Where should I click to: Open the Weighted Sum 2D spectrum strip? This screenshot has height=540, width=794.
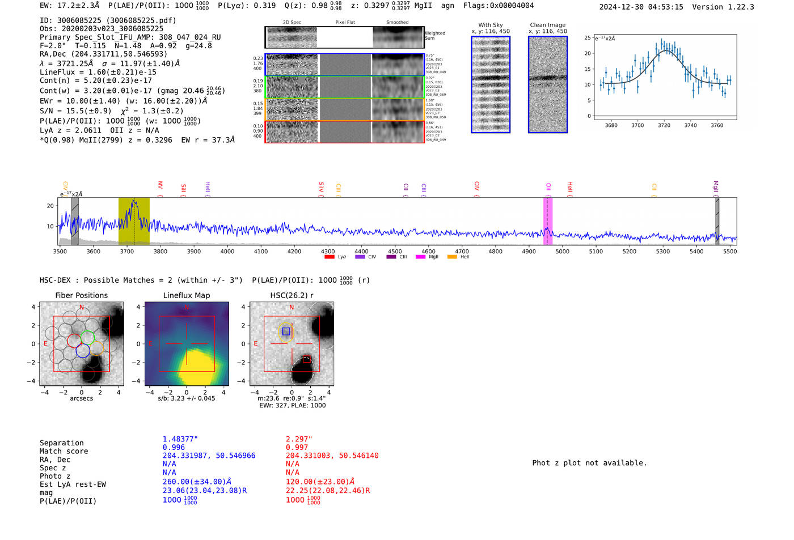point(344,37)
